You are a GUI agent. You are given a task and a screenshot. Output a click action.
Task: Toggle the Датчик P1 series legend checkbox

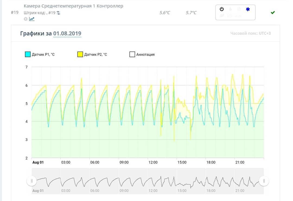click(x=28, y=54)
